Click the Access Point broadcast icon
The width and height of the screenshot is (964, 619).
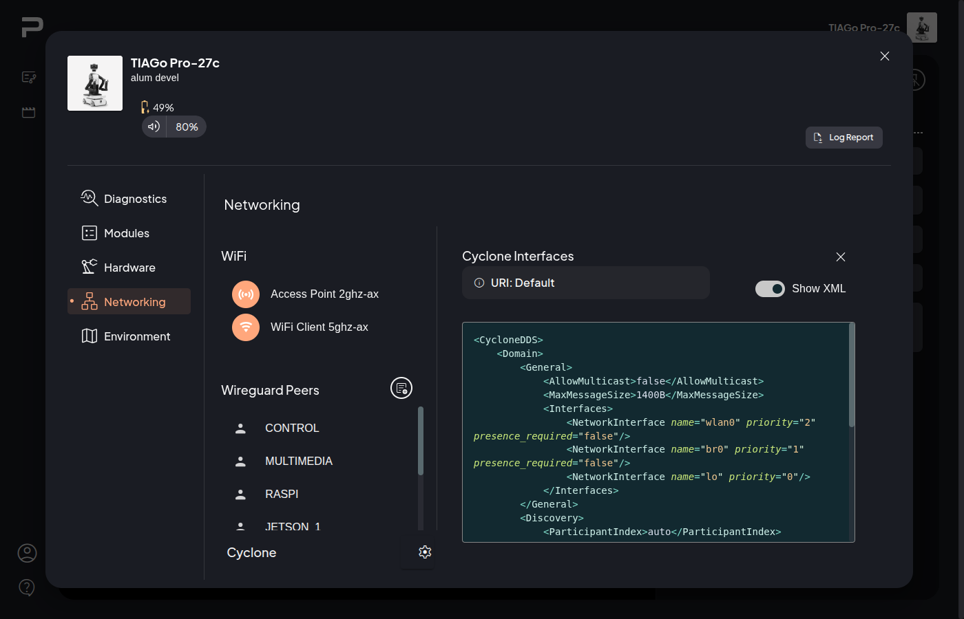click(x=246, y=294)
